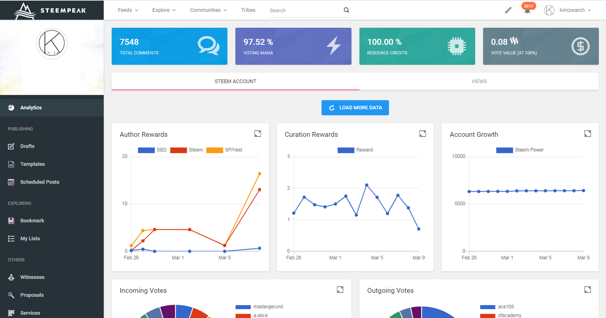
Task: Click the search magnifier icon
Action: click(346, 10)
